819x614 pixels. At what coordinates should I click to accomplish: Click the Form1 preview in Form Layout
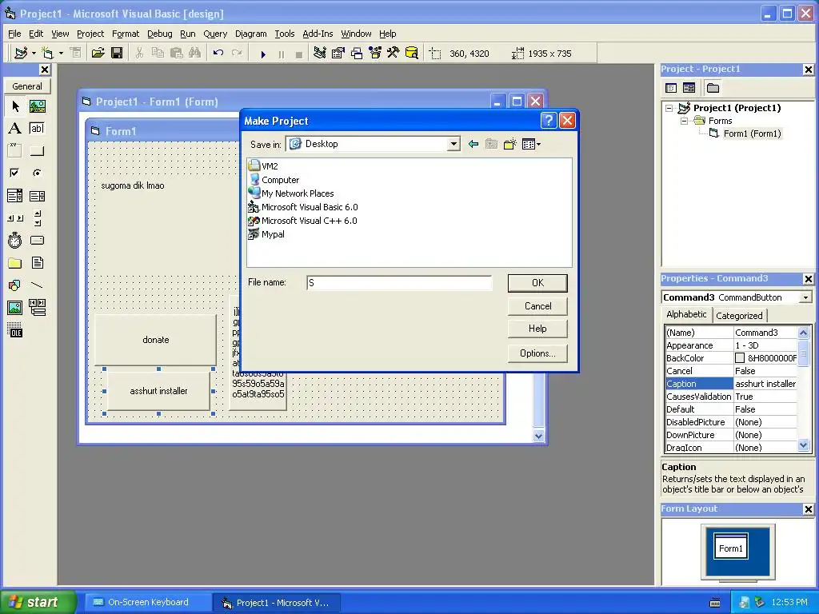pos(730,547)
